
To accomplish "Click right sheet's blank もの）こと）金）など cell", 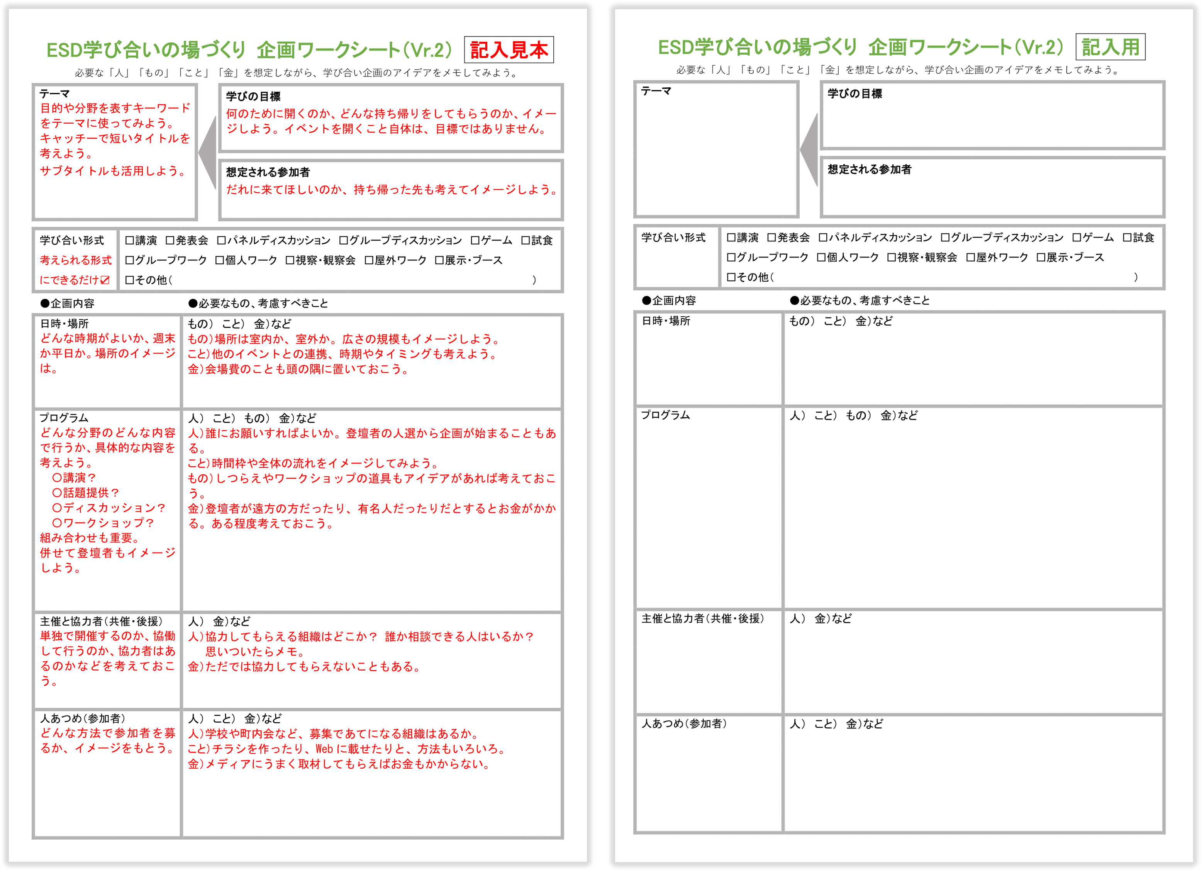I will click(973, 360).
